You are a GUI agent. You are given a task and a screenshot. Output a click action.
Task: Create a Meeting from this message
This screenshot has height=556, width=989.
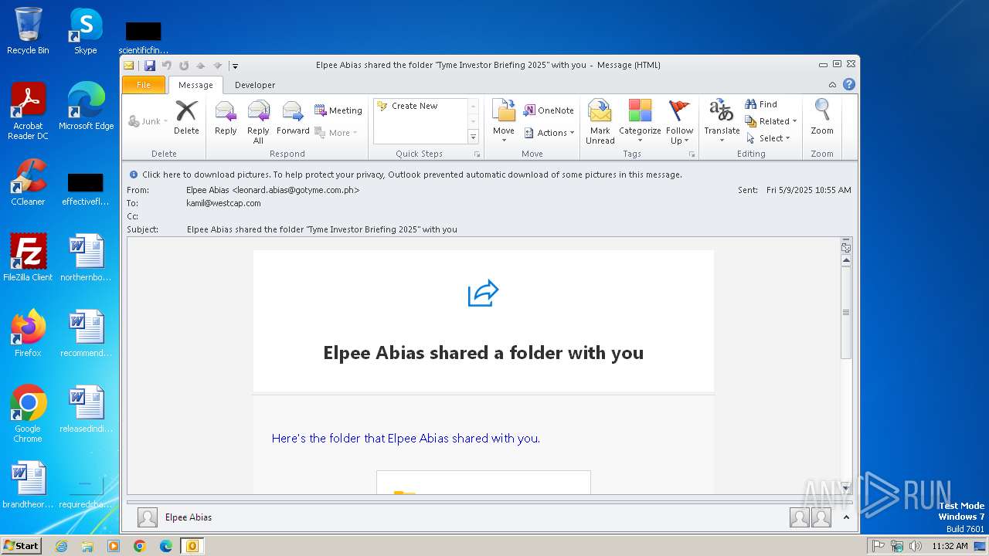[x=338, y=110]
